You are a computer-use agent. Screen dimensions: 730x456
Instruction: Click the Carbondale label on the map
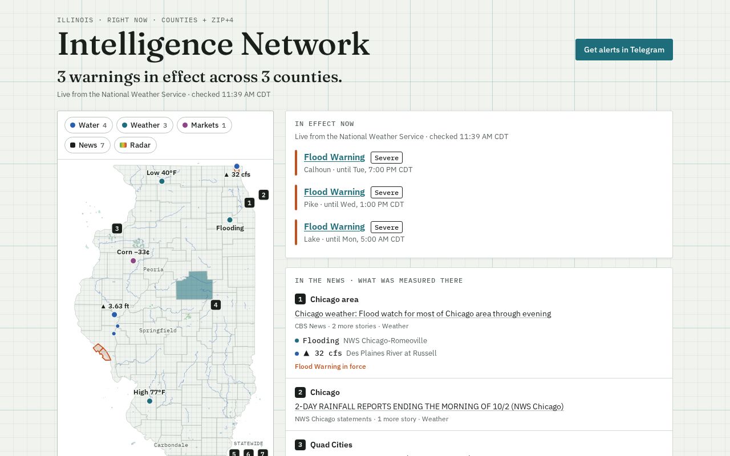(171, 445)
